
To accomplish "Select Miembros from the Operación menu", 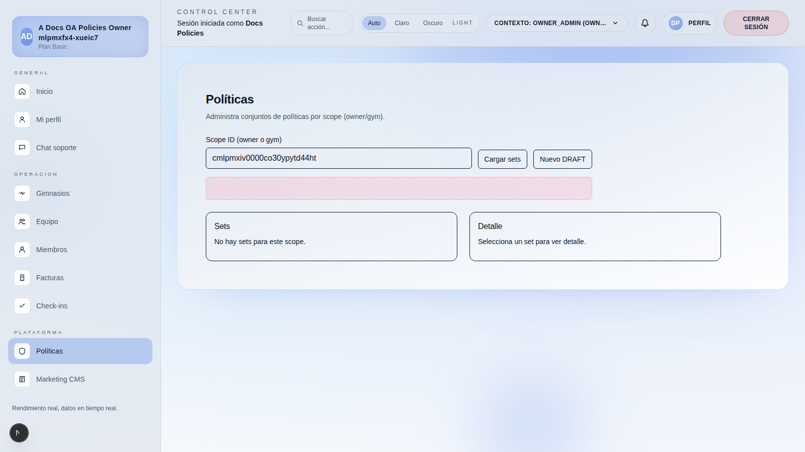I will [x=51, y=250].
